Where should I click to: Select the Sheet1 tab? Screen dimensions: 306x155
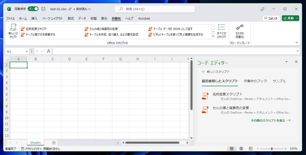point(35,143)
